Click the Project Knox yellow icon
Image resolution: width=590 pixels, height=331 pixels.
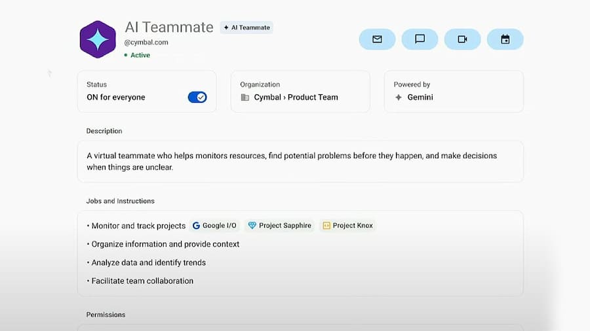point(326,226)
